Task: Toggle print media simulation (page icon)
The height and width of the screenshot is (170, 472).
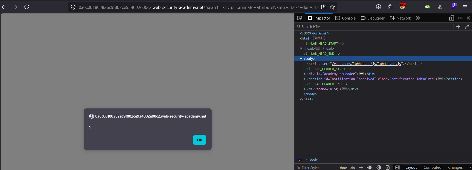Action: point(388,167)
